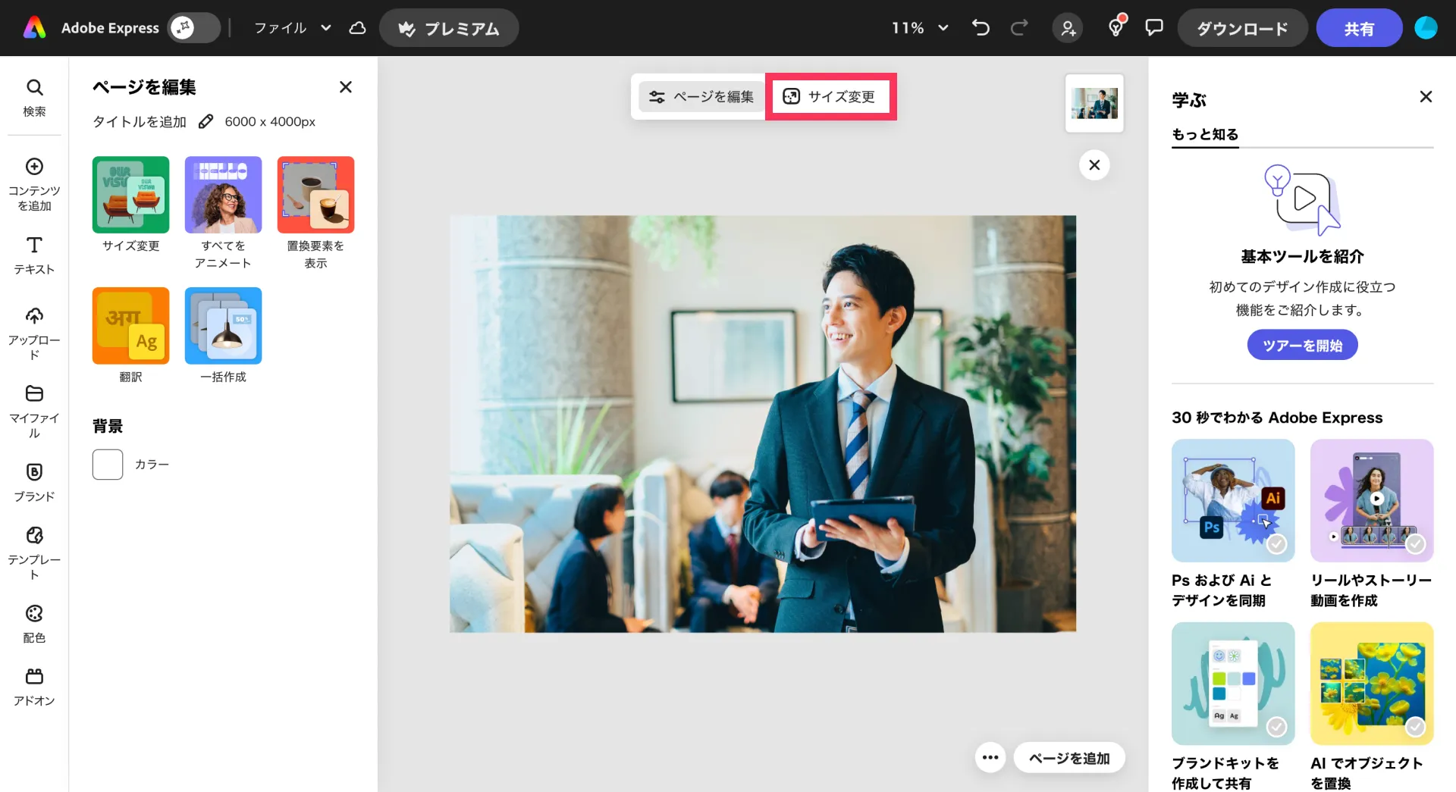Click the undo arrow icon

(981, 28)
